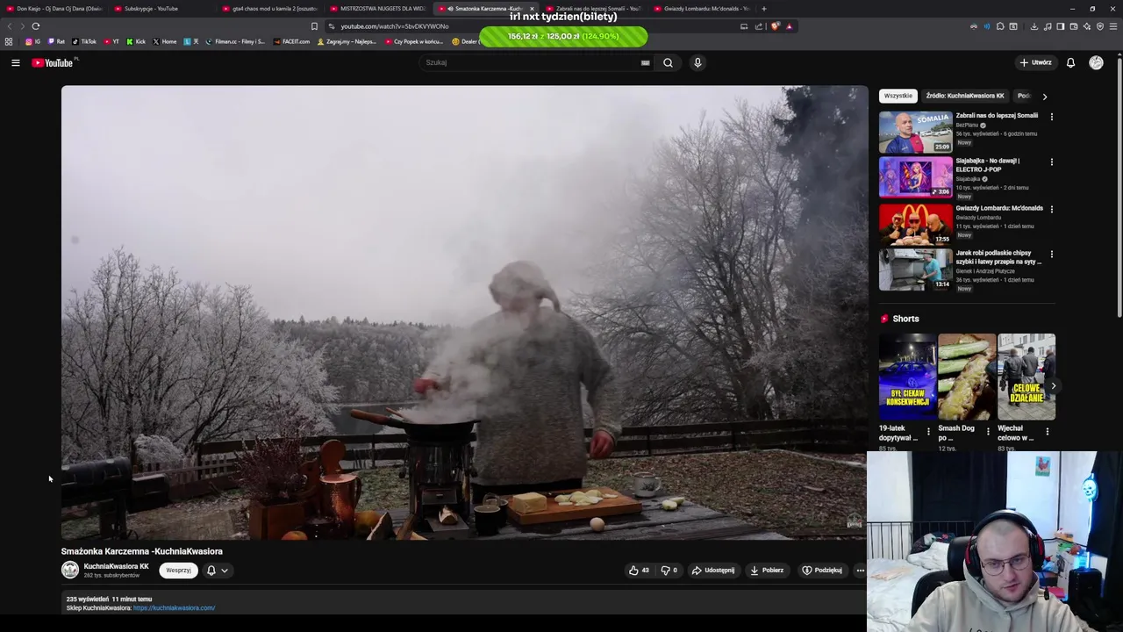Like the video with thumbs-up

639,570
